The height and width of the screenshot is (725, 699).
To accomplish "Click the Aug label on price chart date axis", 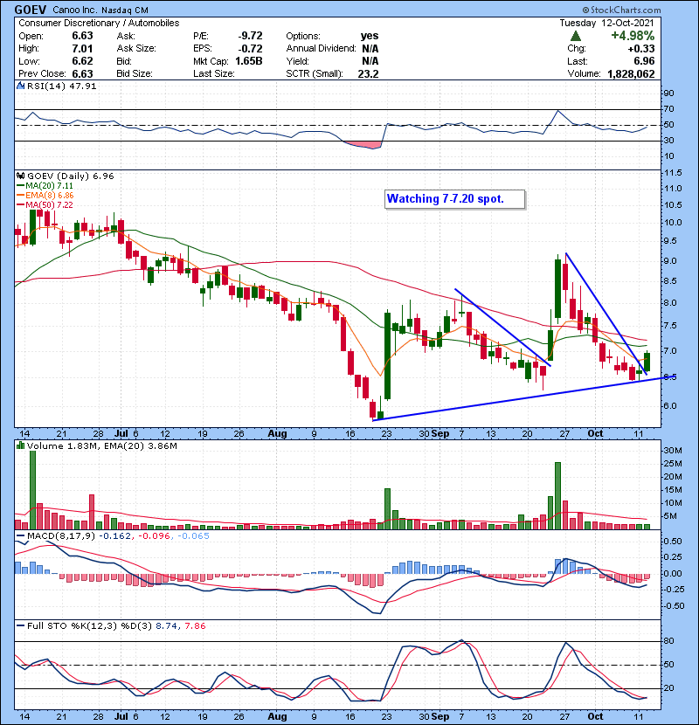I will click(x=277, y=434).
